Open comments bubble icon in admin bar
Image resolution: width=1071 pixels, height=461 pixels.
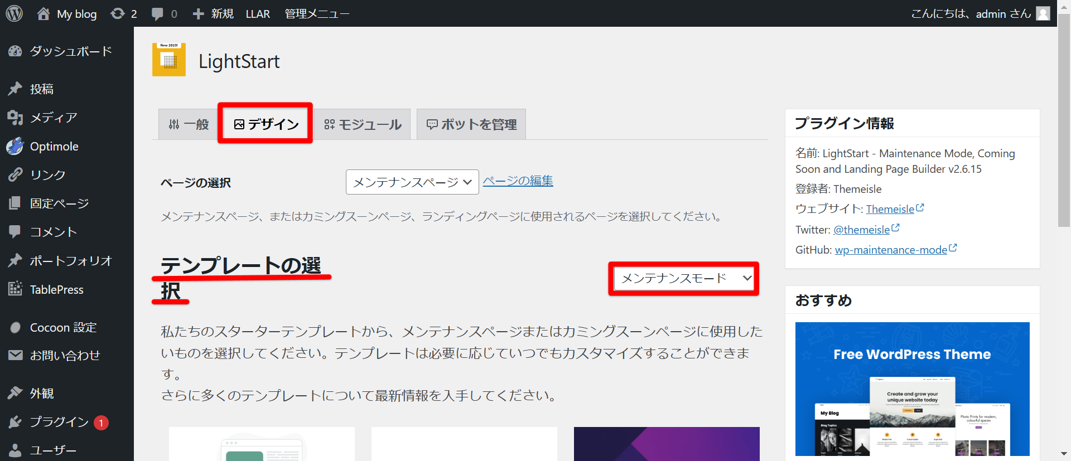[x=158, y=14]
